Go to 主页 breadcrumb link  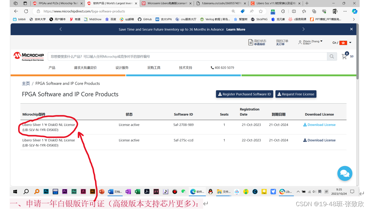pos(26,83)
